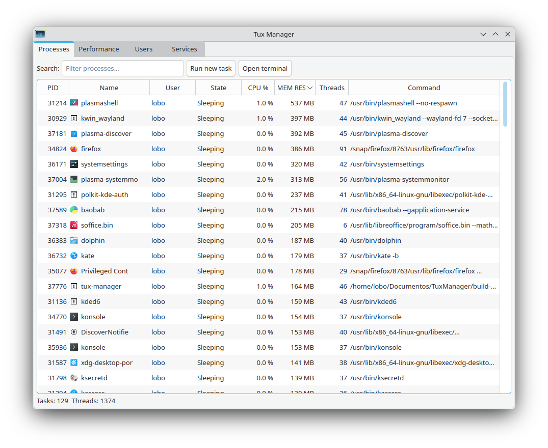
Task: Click the kwin_wayland process icon
Action: pyautogui.click(x=74, y=118)
